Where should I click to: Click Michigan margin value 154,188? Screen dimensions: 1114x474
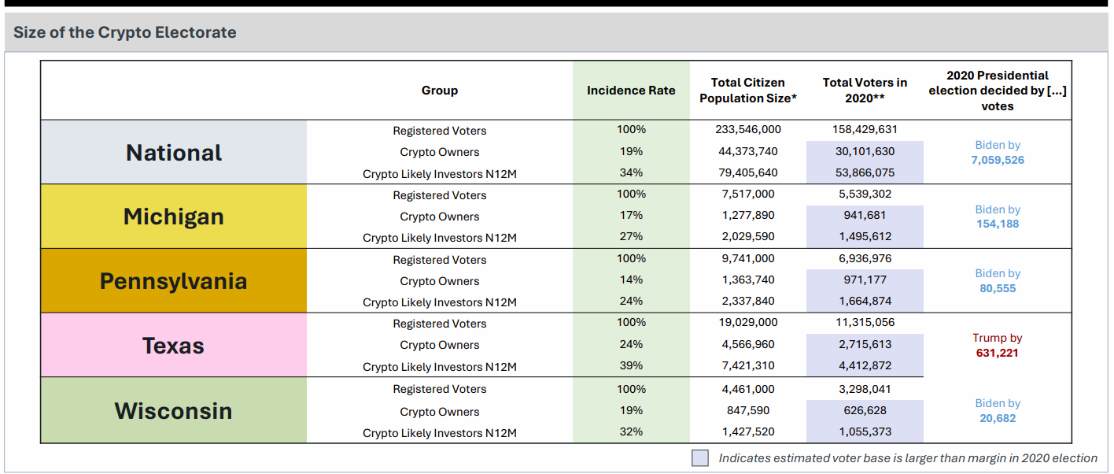(998, 224)
